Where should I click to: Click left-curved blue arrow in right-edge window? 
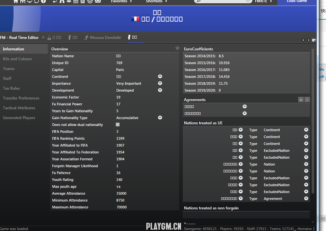click(x=322, y=69)
